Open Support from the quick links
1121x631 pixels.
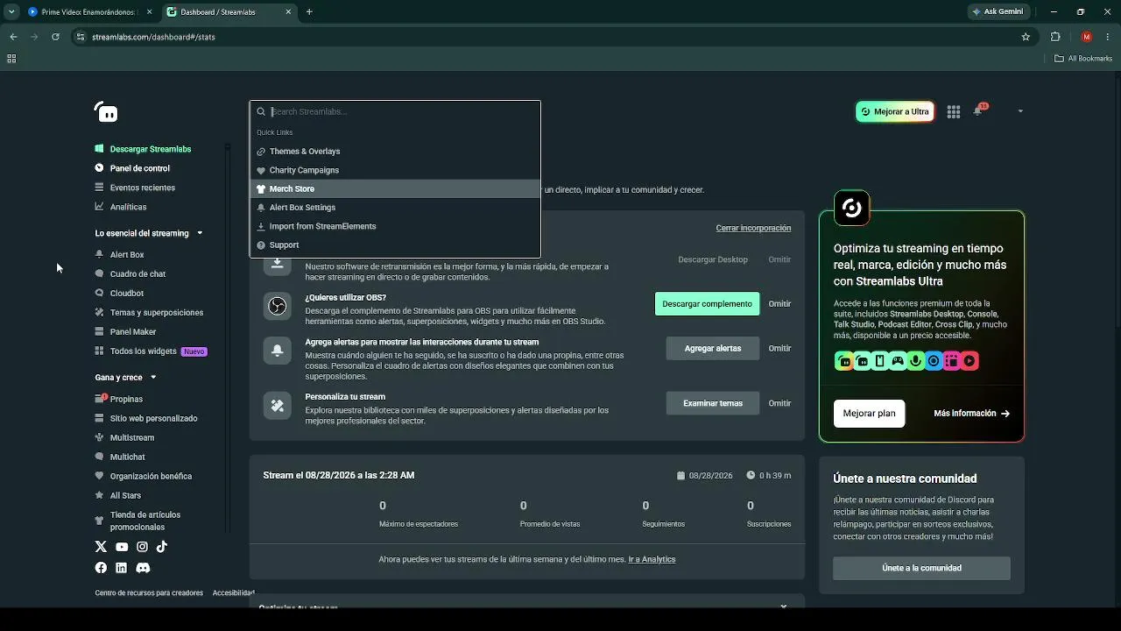pos(395,245)
